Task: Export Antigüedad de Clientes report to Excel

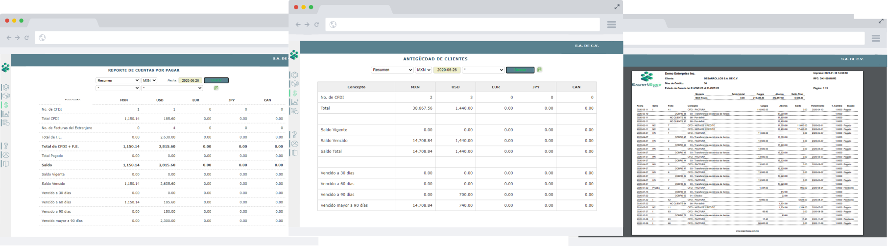Action: tap(540, 70)
